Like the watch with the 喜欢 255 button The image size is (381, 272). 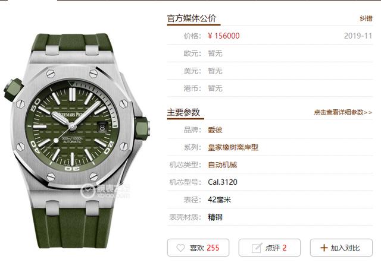pos(198,248)
